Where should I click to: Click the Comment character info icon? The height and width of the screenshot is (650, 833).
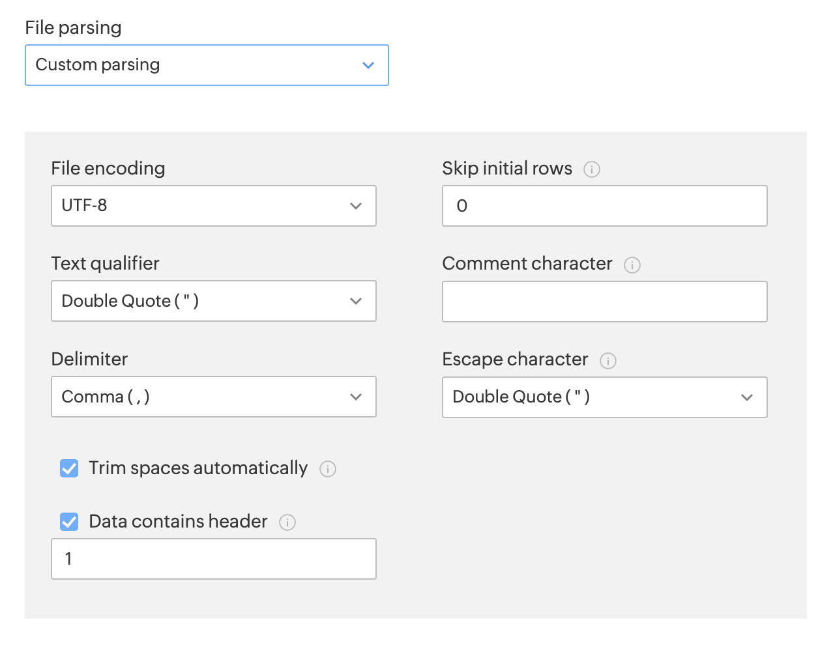click(632, 265)
